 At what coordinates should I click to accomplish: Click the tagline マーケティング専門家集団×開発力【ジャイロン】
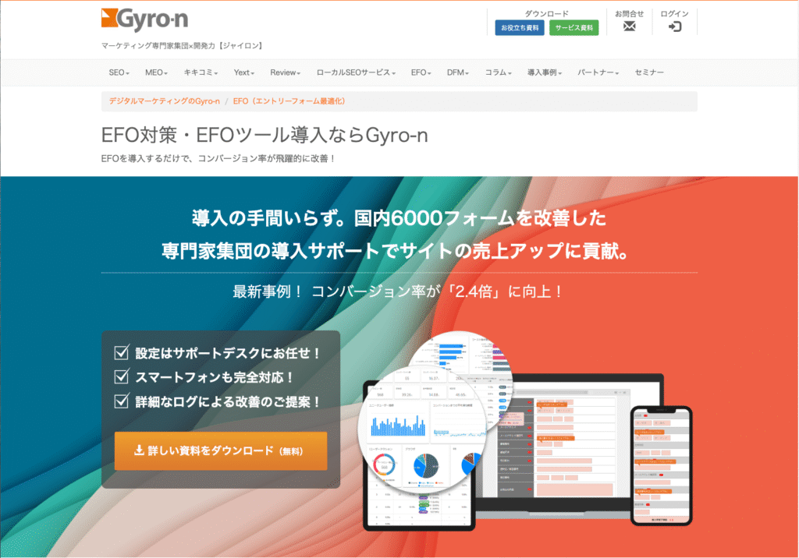click(x=183, y=46)
